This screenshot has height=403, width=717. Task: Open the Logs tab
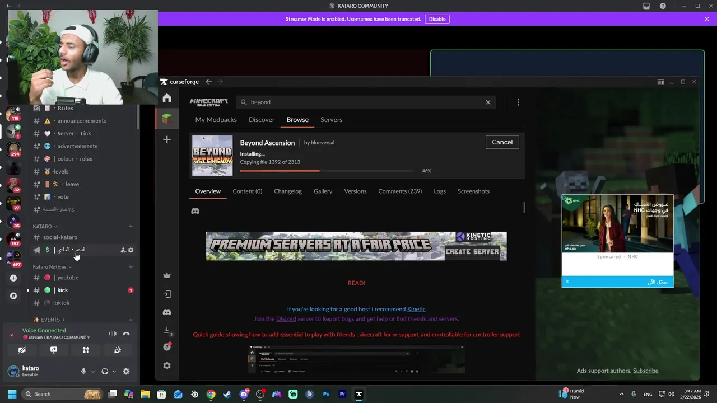[440, 191]
